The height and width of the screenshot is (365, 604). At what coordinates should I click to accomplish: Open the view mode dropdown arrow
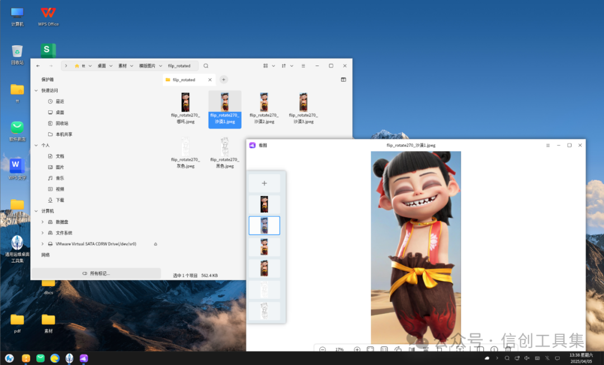click(x=273, y=66)
